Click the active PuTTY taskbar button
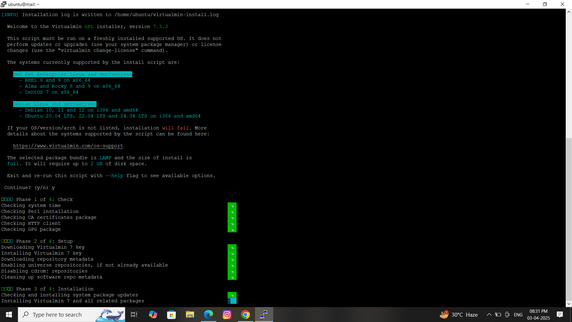This screenshot has height=322, width=572. (x=264, y=315)
